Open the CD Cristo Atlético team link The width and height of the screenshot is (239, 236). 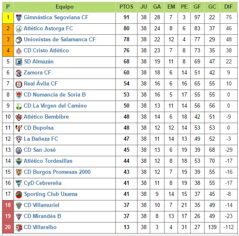point(46,51)
